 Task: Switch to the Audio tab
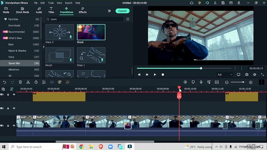pos(39,10)
